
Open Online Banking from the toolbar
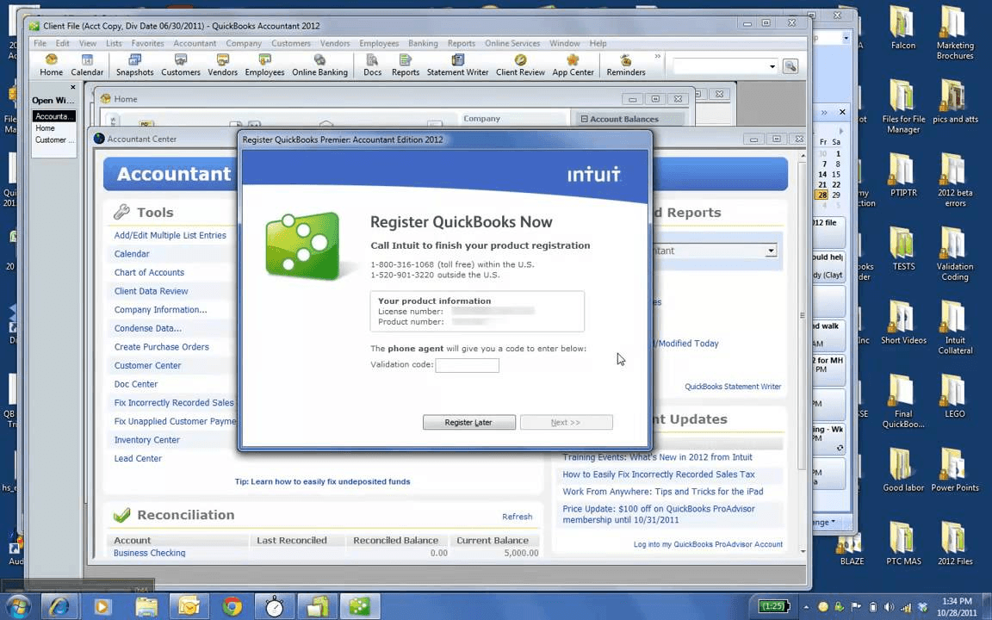[319, 65]
